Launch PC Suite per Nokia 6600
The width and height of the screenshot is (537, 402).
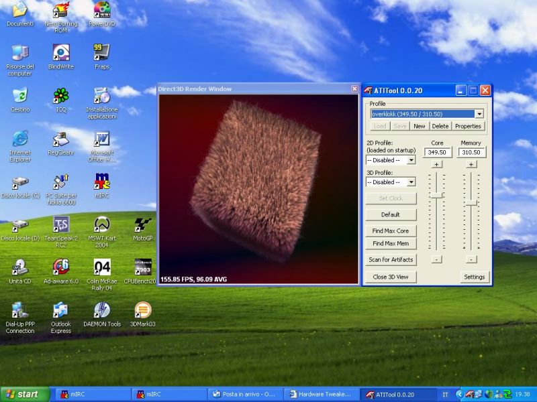pyautogui.click(x=61, y=190)
